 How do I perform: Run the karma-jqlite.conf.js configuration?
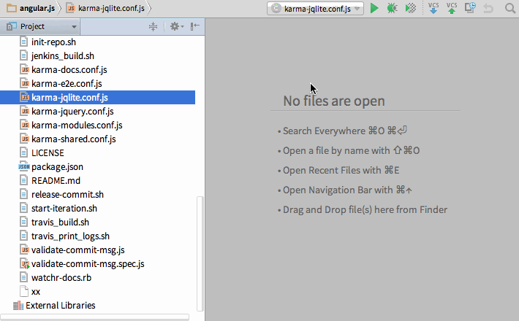pos(374,9)
